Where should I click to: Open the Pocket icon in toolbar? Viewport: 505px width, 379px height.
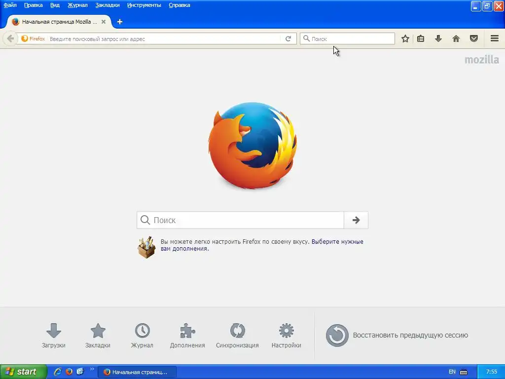pyautogui.click(x=474, y=38)
